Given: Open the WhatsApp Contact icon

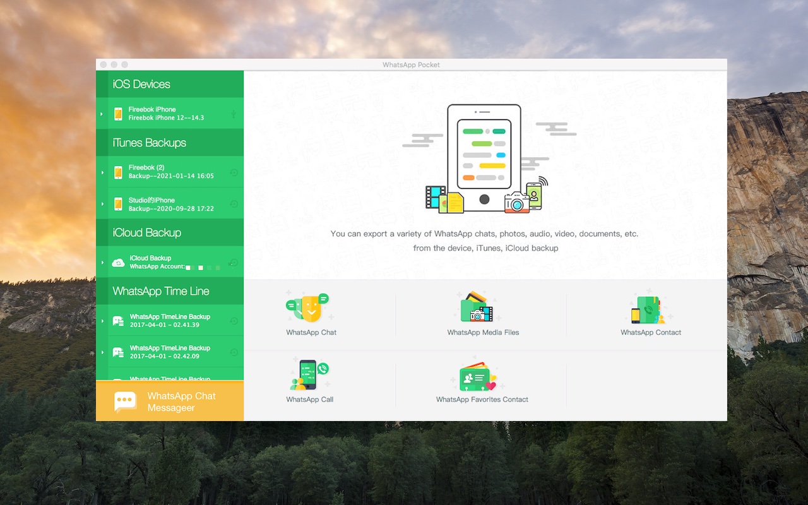Looking at the screenshot, I should click(x=646, y=309).
